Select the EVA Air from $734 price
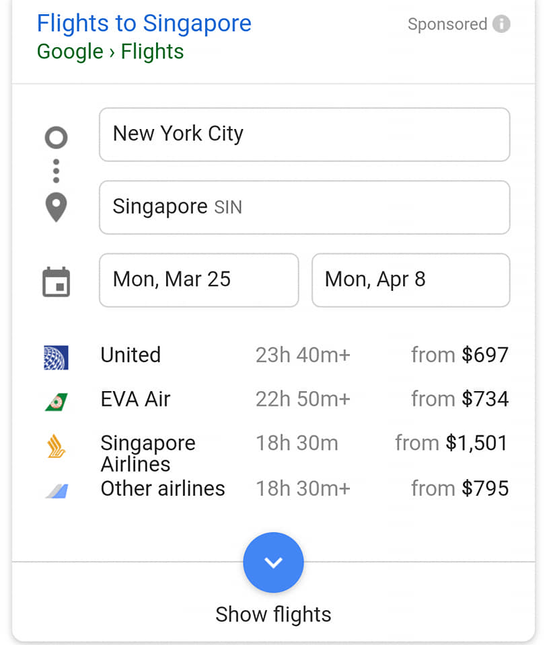This screenshot has width=547, height=645. click(x=460, y=399)
